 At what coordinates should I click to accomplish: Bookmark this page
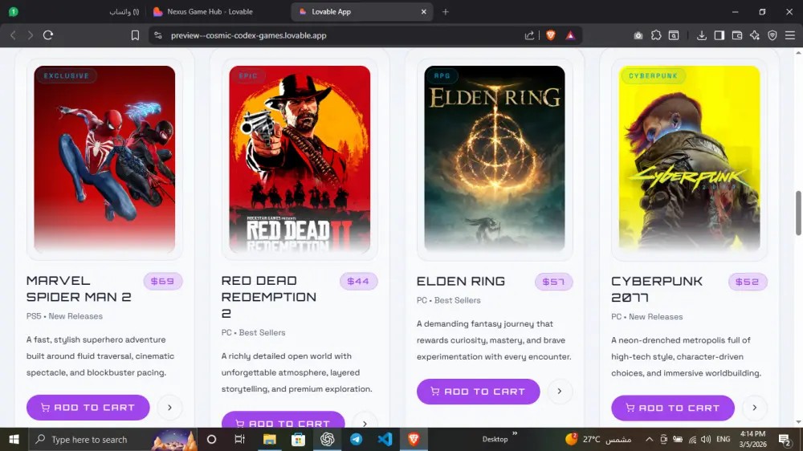pos(135,35)
